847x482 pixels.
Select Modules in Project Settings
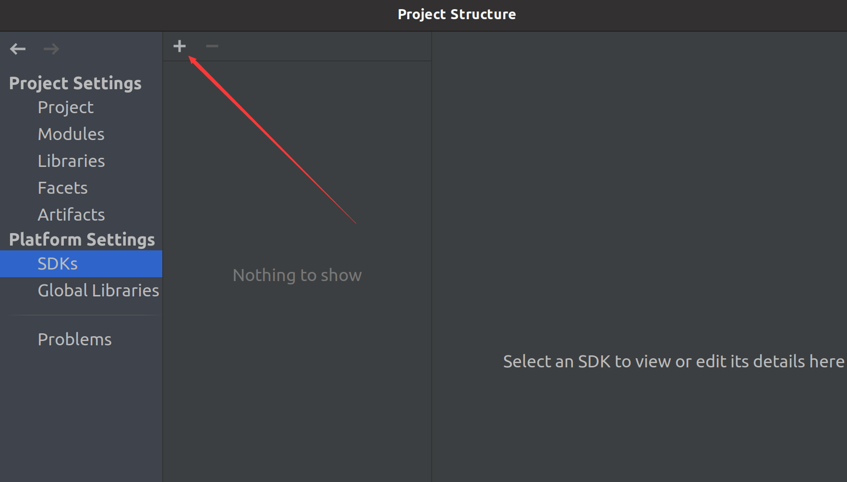point(71,134)
